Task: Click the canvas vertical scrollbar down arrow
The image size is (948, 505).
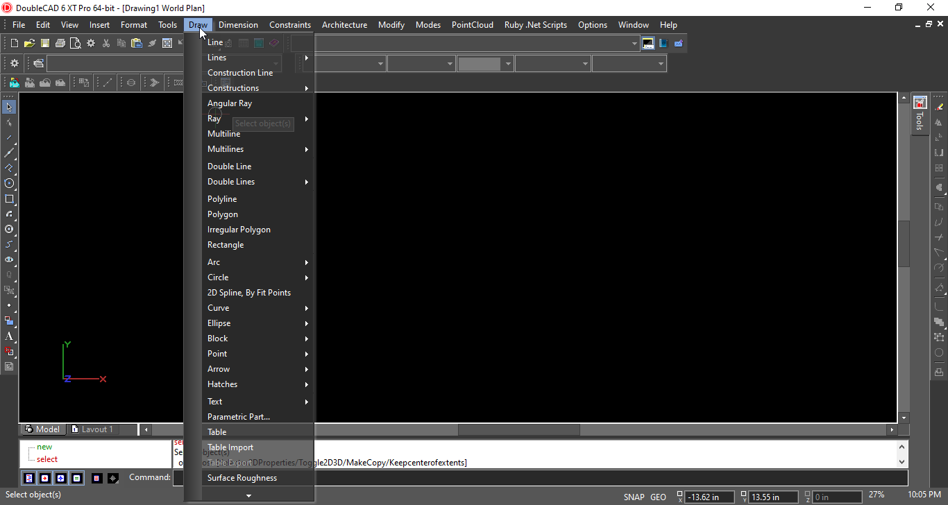Action: click(x=904, y=418)
